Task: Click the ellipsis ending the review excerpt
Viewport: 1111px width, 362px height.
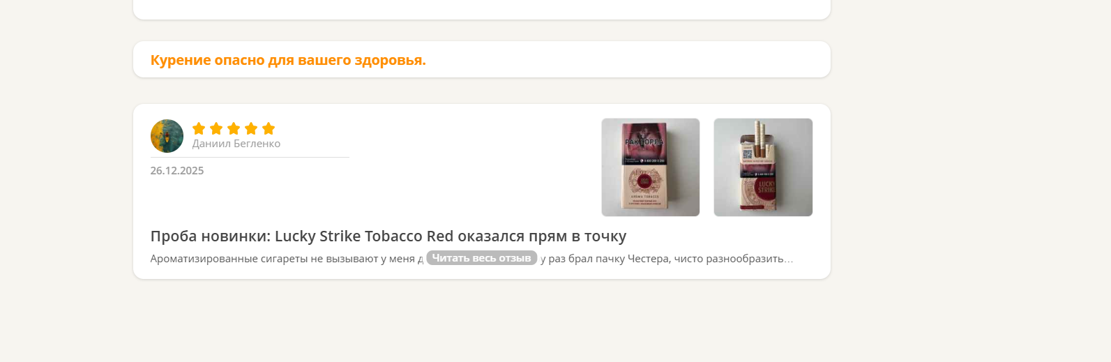Action: click(789, 260)
